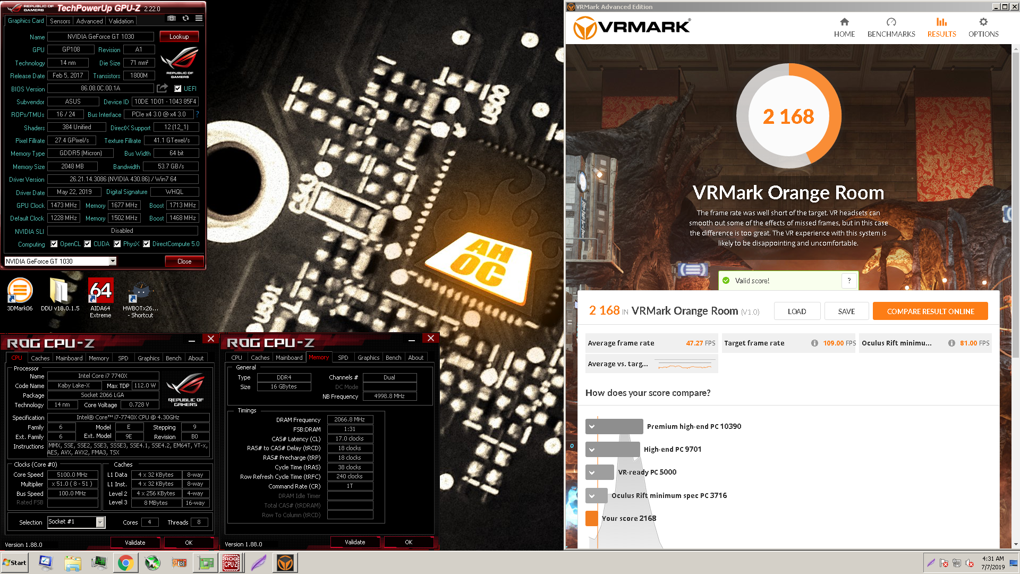Click the VRMark HOME house icon
The height and width of the screenshot is (574, 1020).
click(x=844, y=22)
